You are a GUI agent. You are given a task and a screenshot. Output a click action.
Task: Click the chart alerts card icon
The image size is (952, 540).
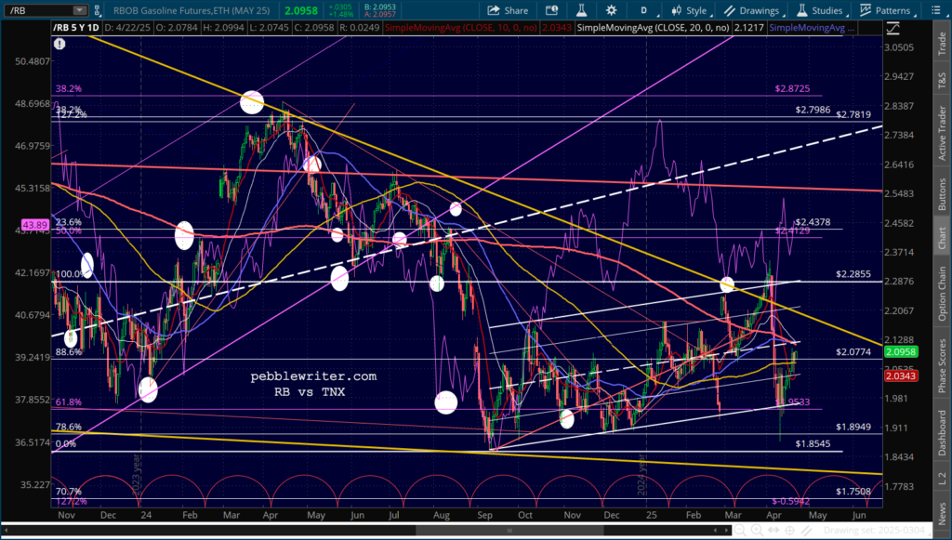[x=551, y=10]
